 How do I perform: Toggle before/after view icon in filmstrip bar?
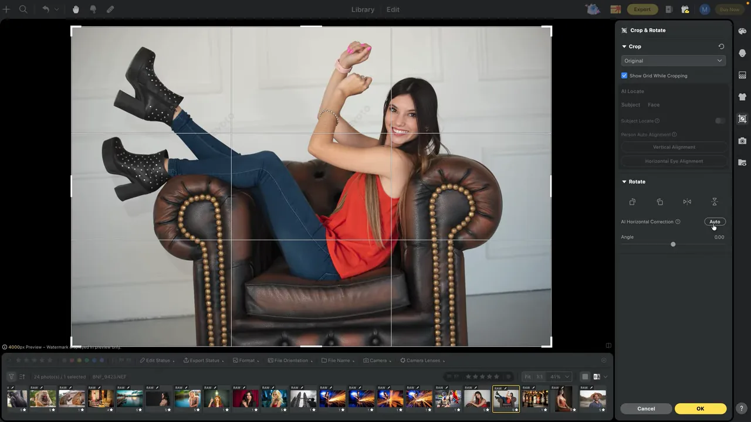click(597, 377)
